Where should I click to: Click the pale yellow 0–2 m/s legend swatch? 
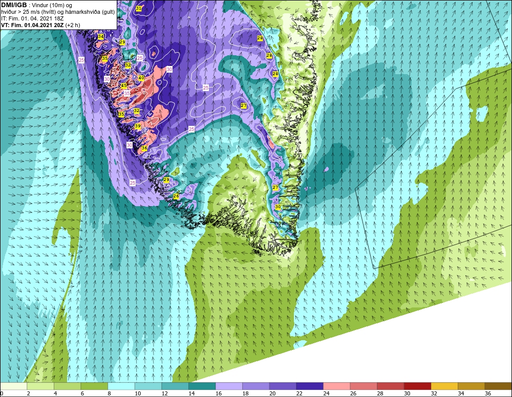(13, 386)
